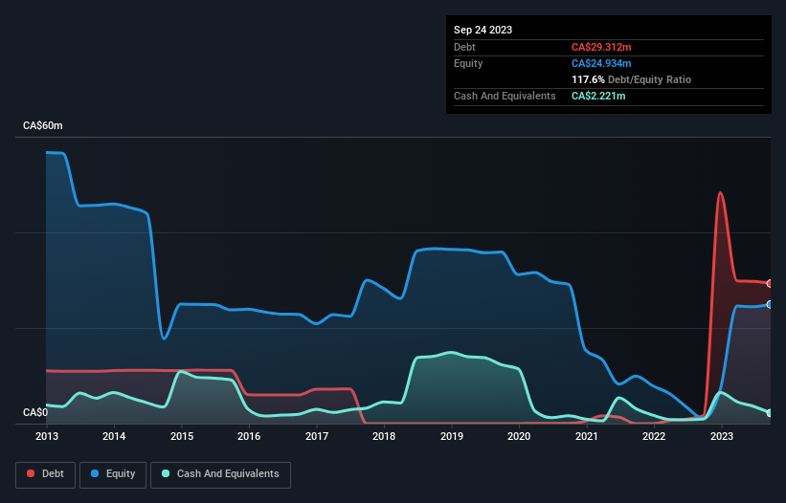Click the red Debt endpoint marker
The height and width of the screenshot is (503, 786).
pos(770,284)
